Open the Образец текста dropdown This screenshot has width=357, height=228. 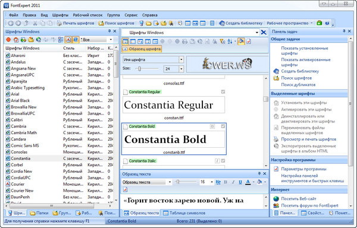[170, 182]
